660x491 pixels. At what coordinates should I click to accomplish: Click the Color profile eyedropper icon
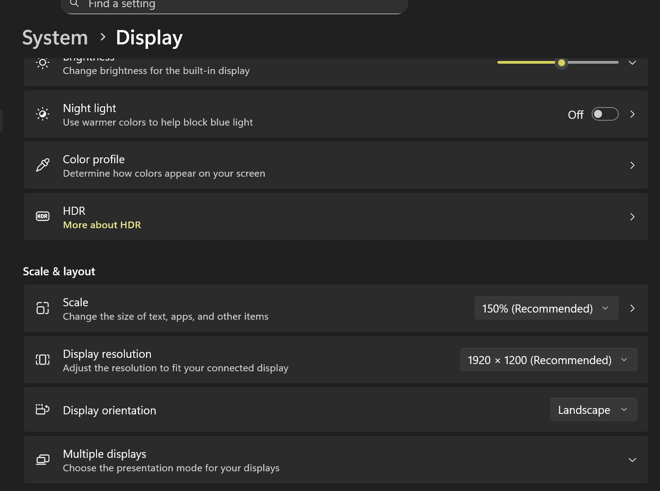[43, 165]
